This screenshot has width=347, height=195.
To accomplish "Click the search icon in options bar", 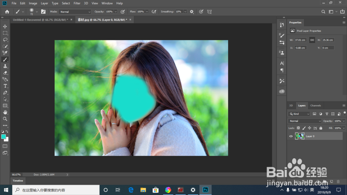I will (x=323, y=12).
